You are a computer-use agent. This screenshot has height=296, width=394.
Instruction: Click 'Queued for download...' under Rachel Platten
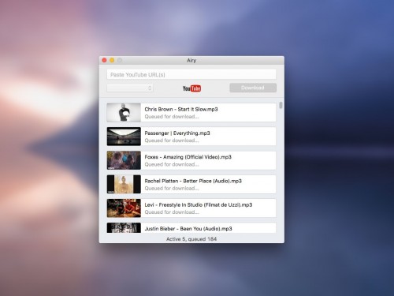[172, 189]
